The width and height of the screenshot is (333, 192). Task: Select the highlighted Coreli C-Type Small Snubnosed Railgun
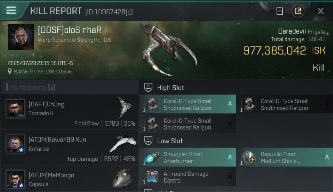click(188, 104)
